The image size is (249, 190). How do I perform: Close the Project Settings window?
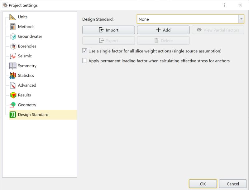coord(240,5)
